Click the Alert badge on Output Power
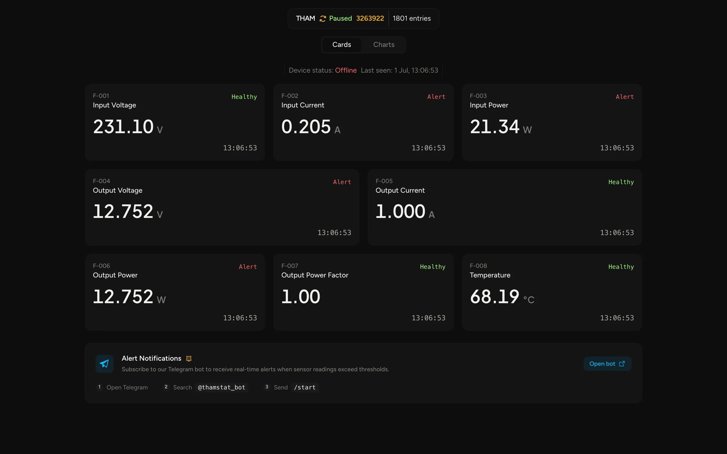This screenshot has height=454, width=727. 248,267
